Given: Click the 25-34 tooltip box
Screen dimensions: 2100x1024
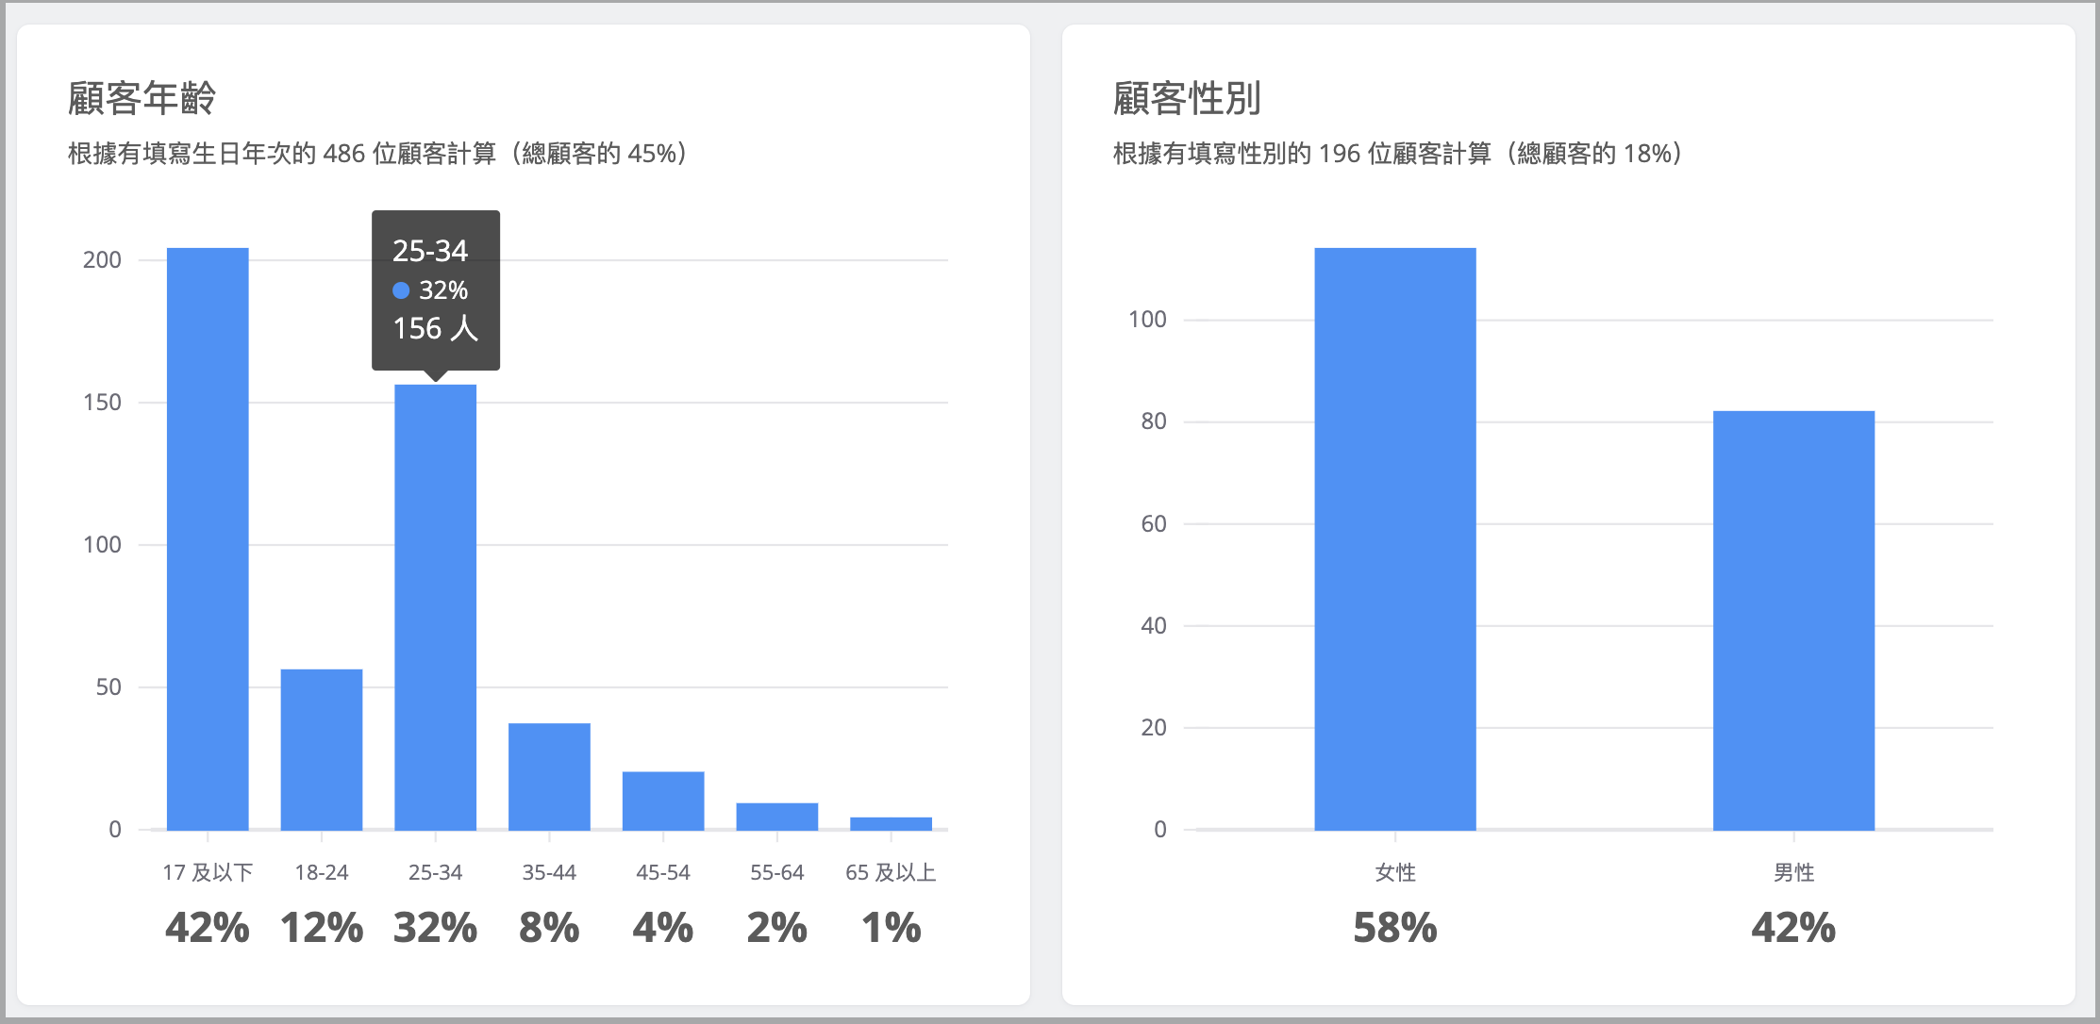Looking at the screenshot, I should 436,290.
